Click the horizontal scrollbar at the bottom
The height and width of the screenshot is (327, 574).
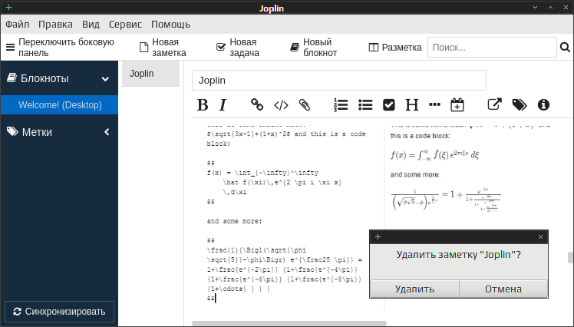tap(289, 323)
